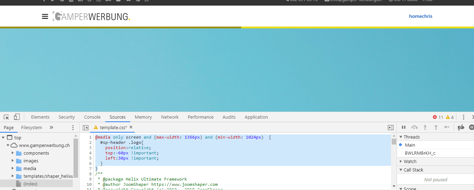Open the hamburger menu beside the Gamperwerbung logo

coord(45,16)
